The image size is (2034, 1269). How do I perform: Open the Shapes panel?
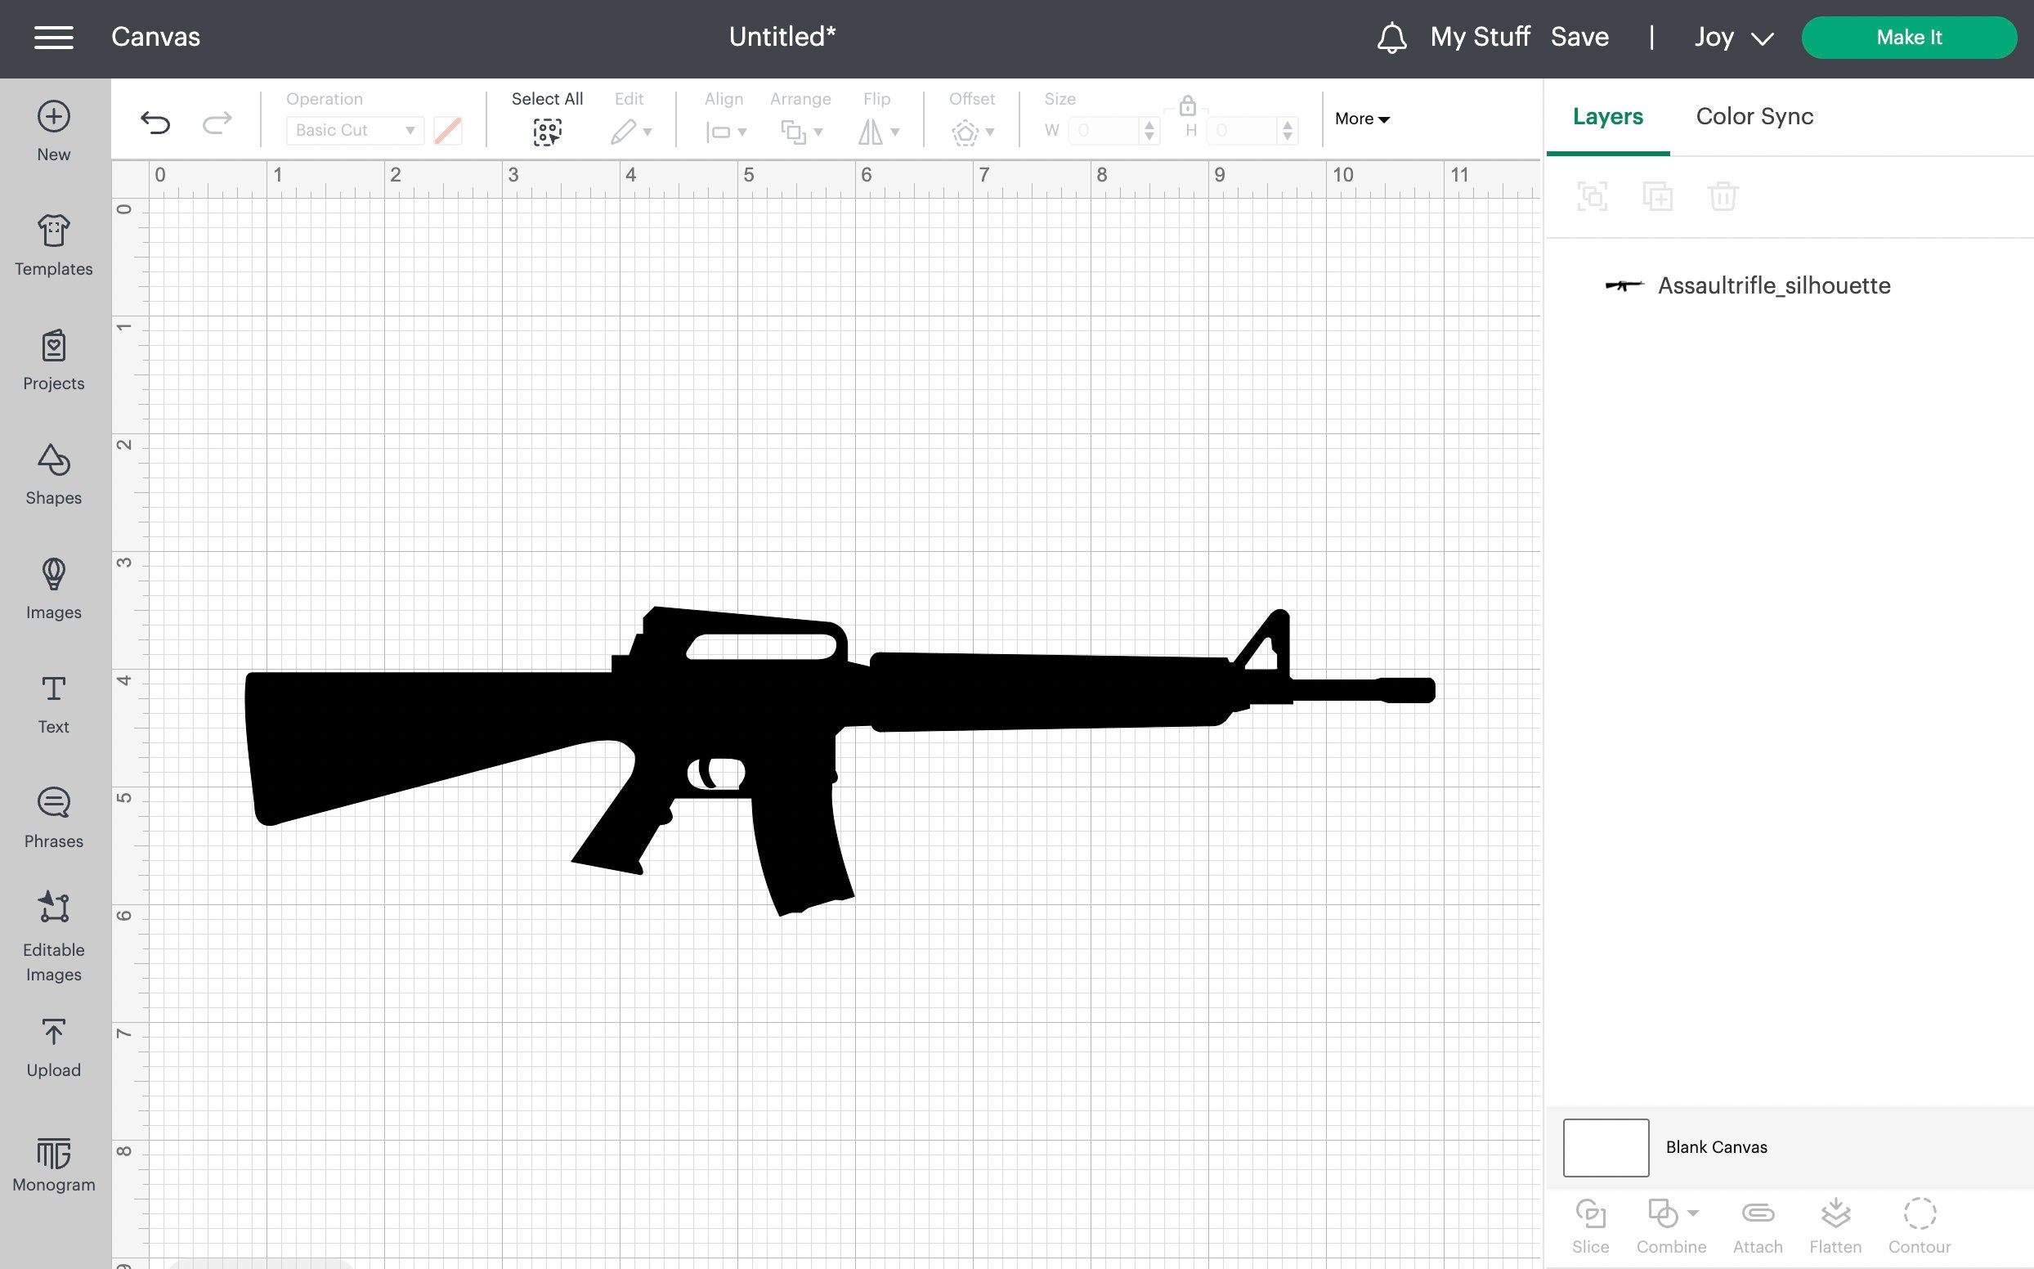53,475
